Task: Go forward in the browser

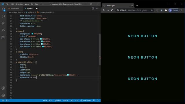Action: [x=108, y=10]
